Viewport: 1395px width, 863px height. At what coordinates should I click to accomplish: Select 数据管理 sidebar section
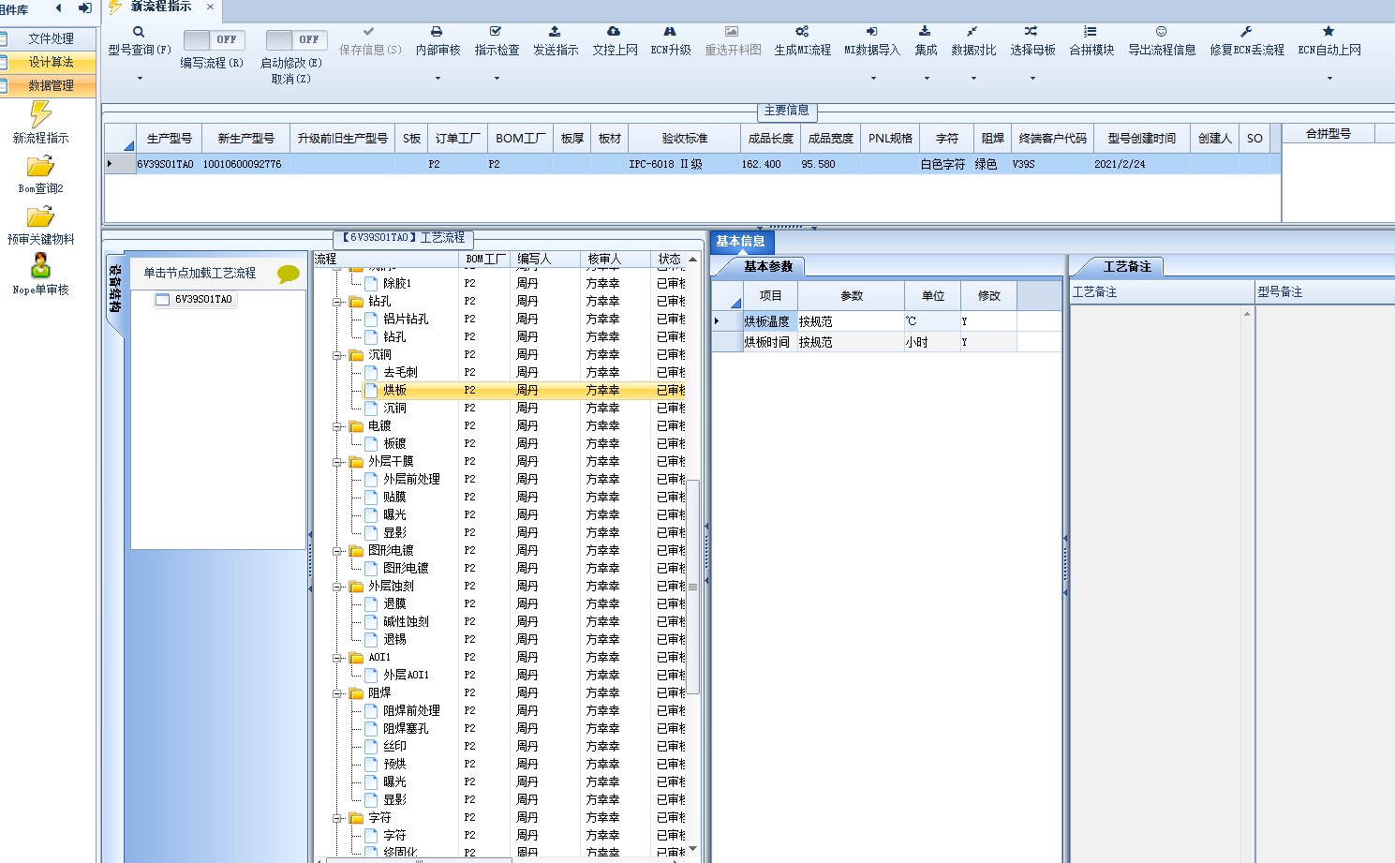point(49,85)
